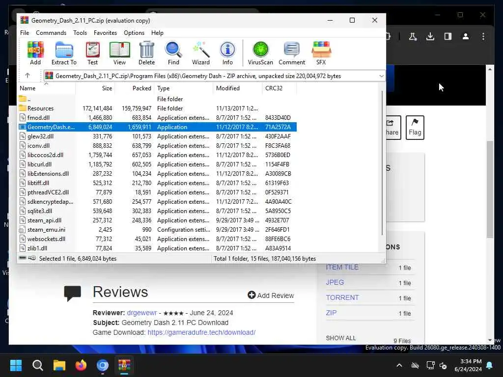Open the Windows Start menu
The image size is (503, 377).
[16, 365]
